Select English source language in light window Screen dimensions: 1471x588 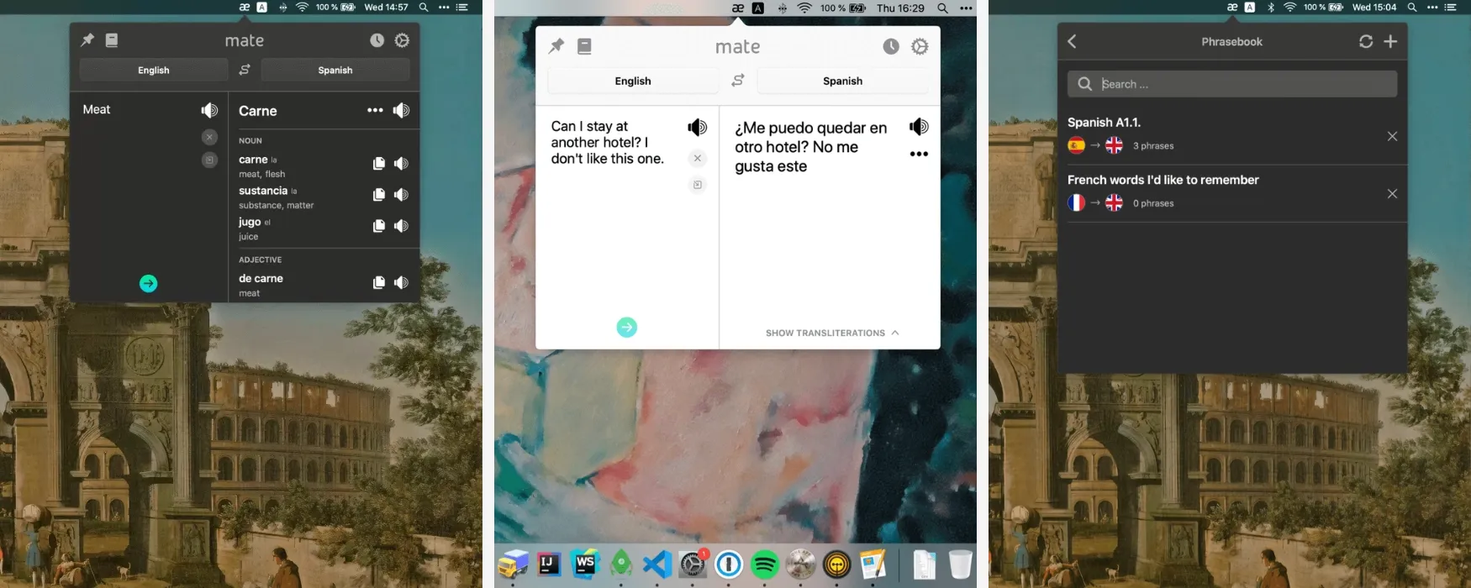tap(633, 81)
